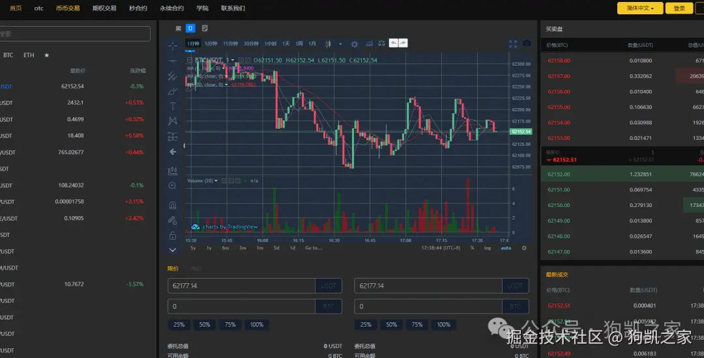Open 币币交易 in top navigation
Viewport: 704px width, 358px height.
[68, 8]
